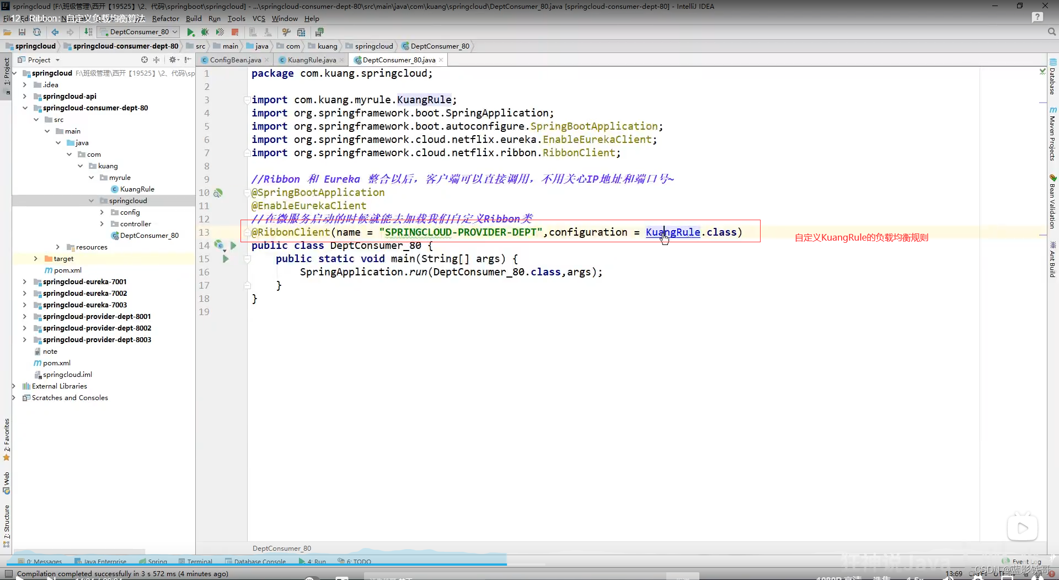Image resolution: width=1059 pixels, height=580 pixels.
Task: Expand the resources folder
Action: pos(58,247)
